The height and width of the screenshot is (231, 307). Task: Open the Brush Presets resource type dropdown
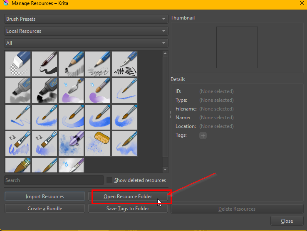tap(86, 19)
